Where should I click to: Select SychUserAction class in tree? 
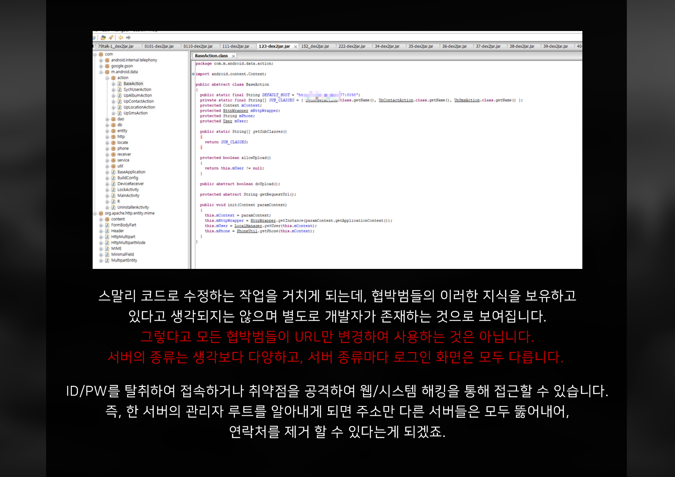pyautogui.click(x=138, y=90)
